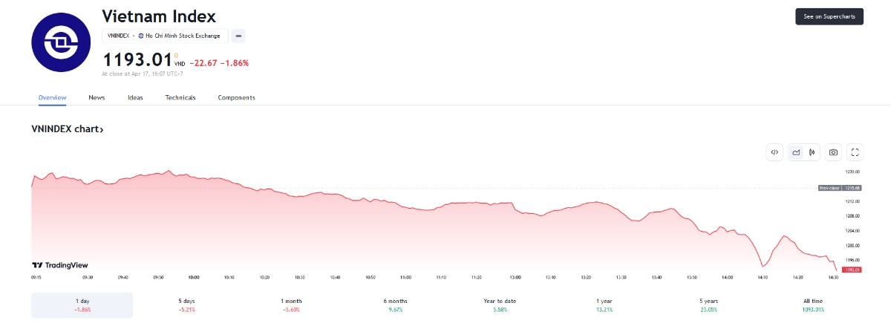Viewport: 891px width, 329px height.
Task: Click the Vietnam Index round logo
Action: tap(60, 42)
